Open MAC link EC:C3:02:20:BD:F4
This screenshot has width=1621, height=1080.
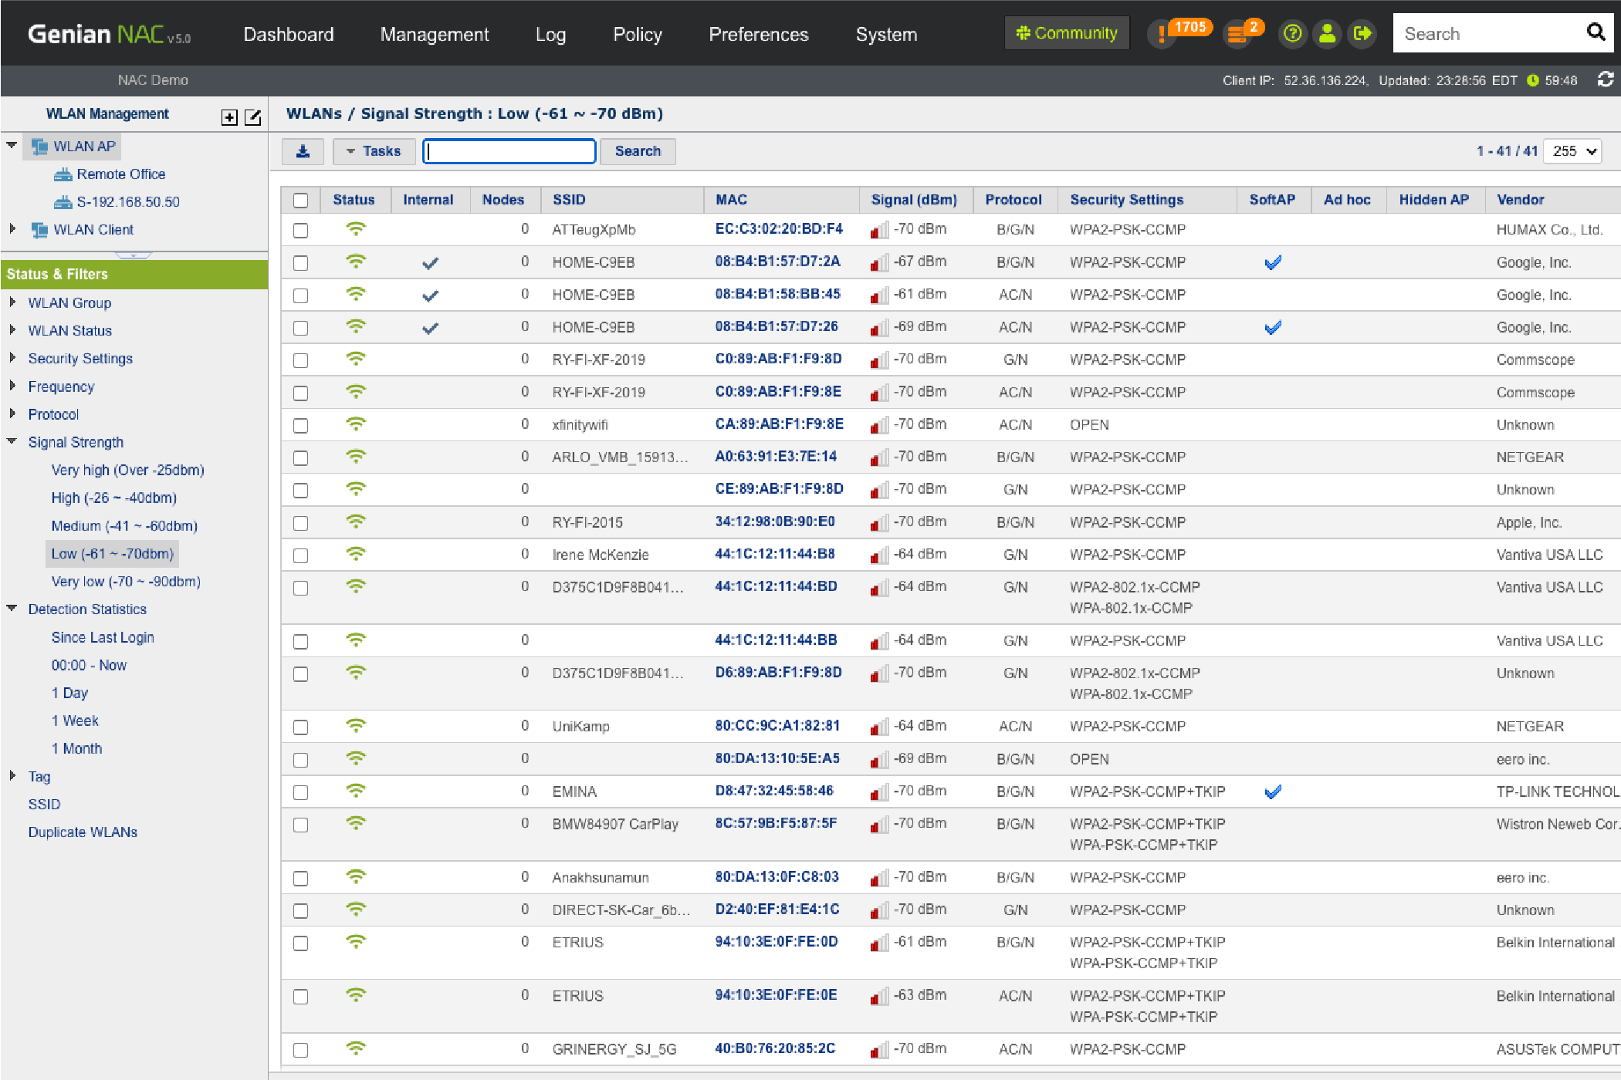778,229
